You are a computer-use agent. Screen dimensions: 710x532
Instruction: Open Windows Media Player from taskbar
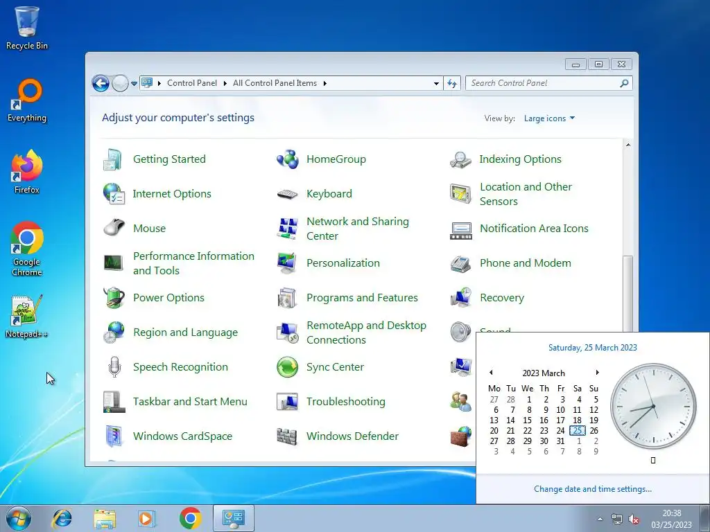(147, 518)
